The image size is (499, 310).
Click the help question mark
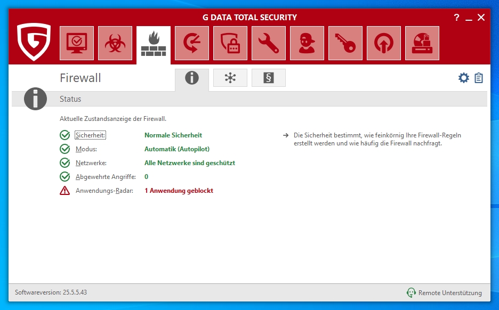click(457, 17)
